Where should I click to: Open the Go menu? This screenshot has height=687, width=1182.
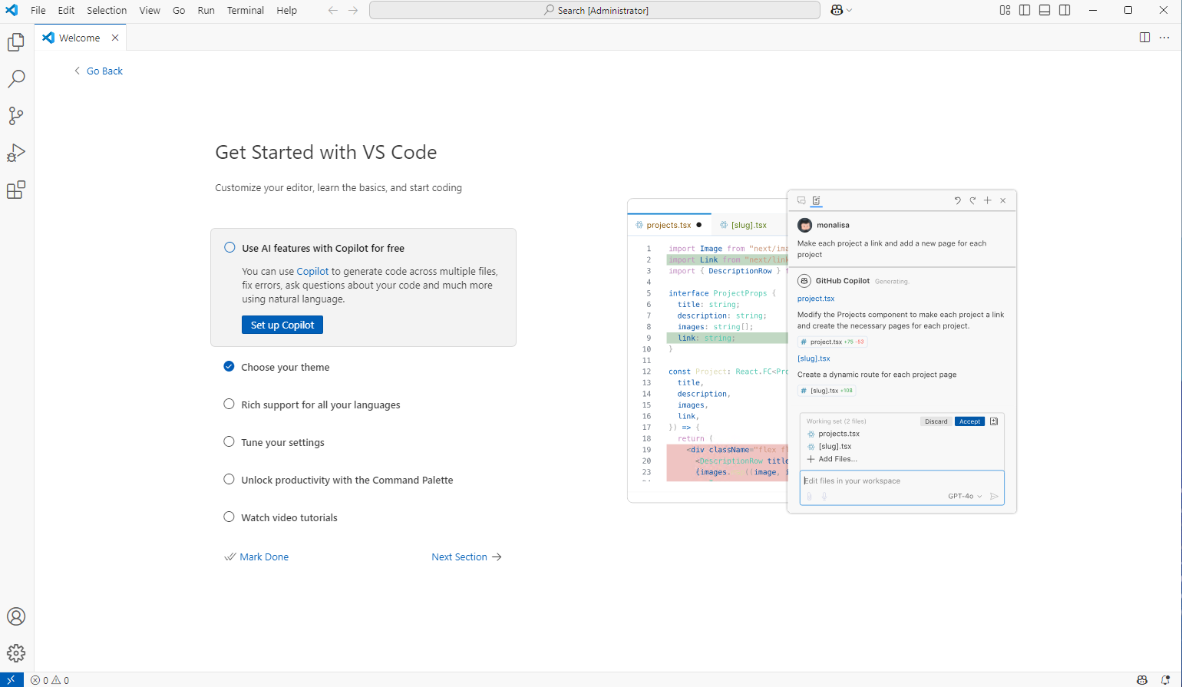pyautogui.click(x=179, y=10)
